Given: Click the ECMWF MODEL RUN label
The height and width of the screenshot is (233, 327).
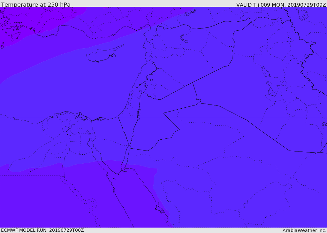Looking at the screenshot, I should [x=42, y=230].
